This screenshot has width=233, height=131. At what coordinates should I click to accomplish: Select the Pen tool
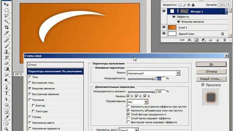pos(7,87)
